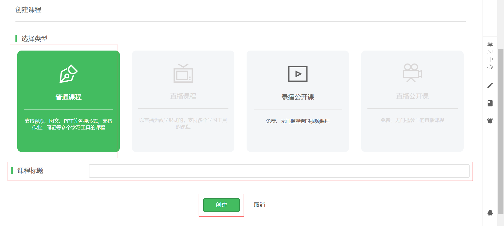This screenshot has height=226, width=504.
Task: Click the 免费、无门槛观看的视频课程 description
Action: pyautogui.click(x=298, y=121)
